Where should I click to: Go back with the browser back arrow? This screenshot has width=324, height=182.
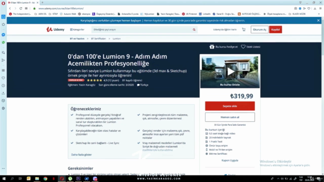tap(10, 9)
